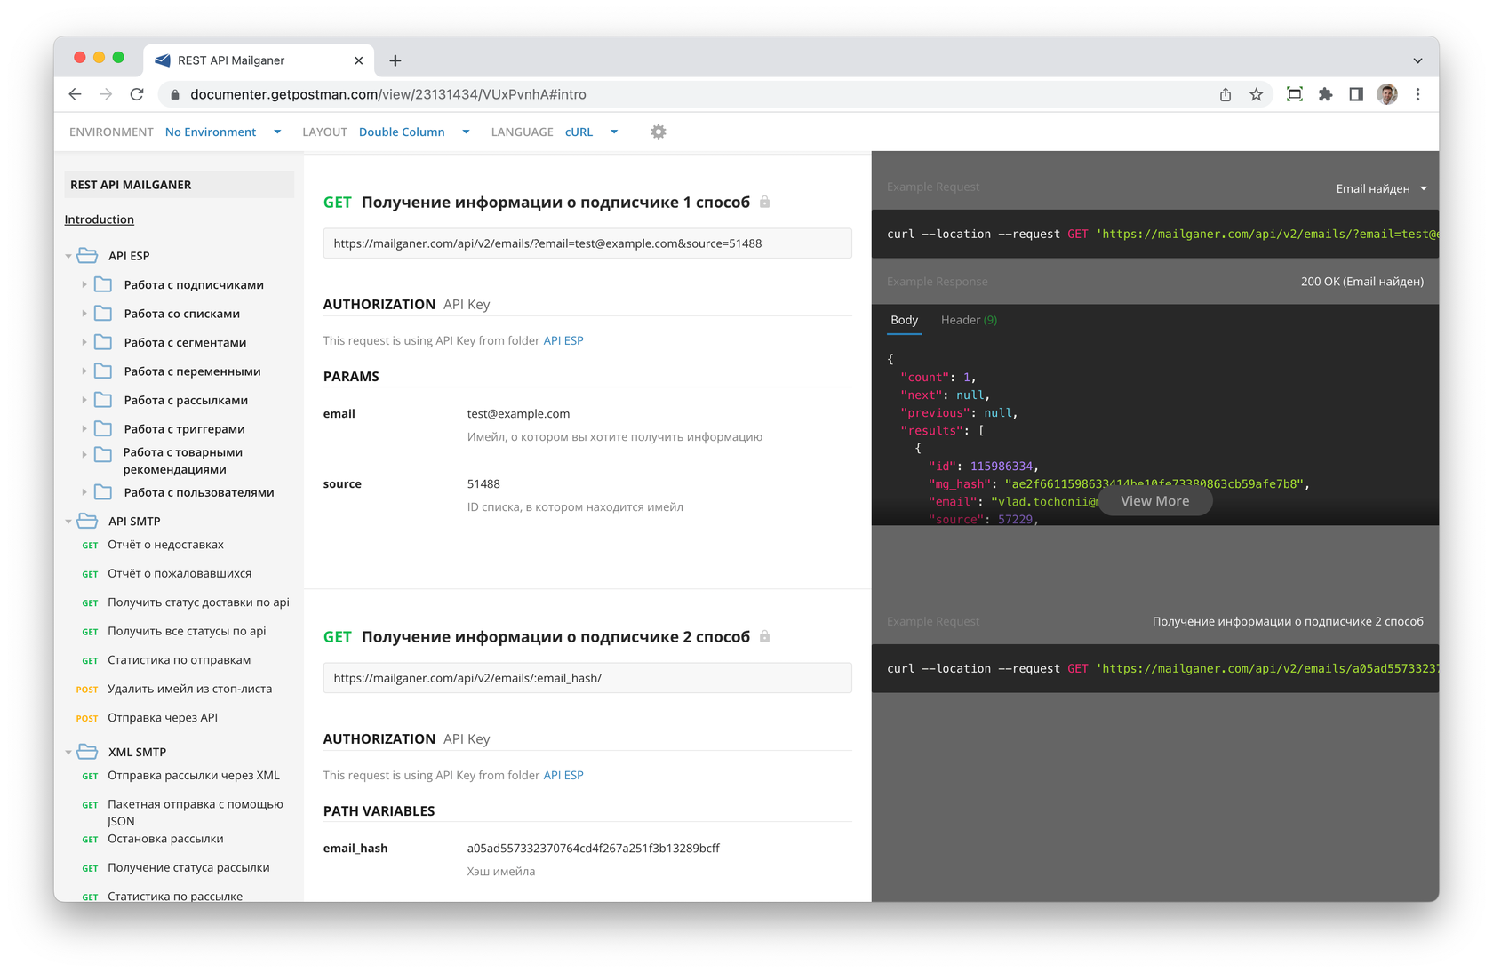Expand Работа с сегментами folder arrow
The width and height of the screenshot is (1493, 973).
84,342
